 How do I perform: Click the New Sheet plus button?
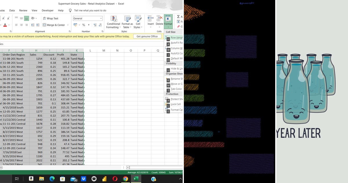1,167
